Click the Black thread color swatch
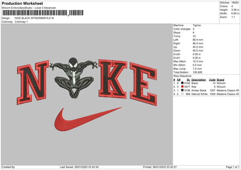The height and width of the screenshot is (170, 241). point(182,83)
